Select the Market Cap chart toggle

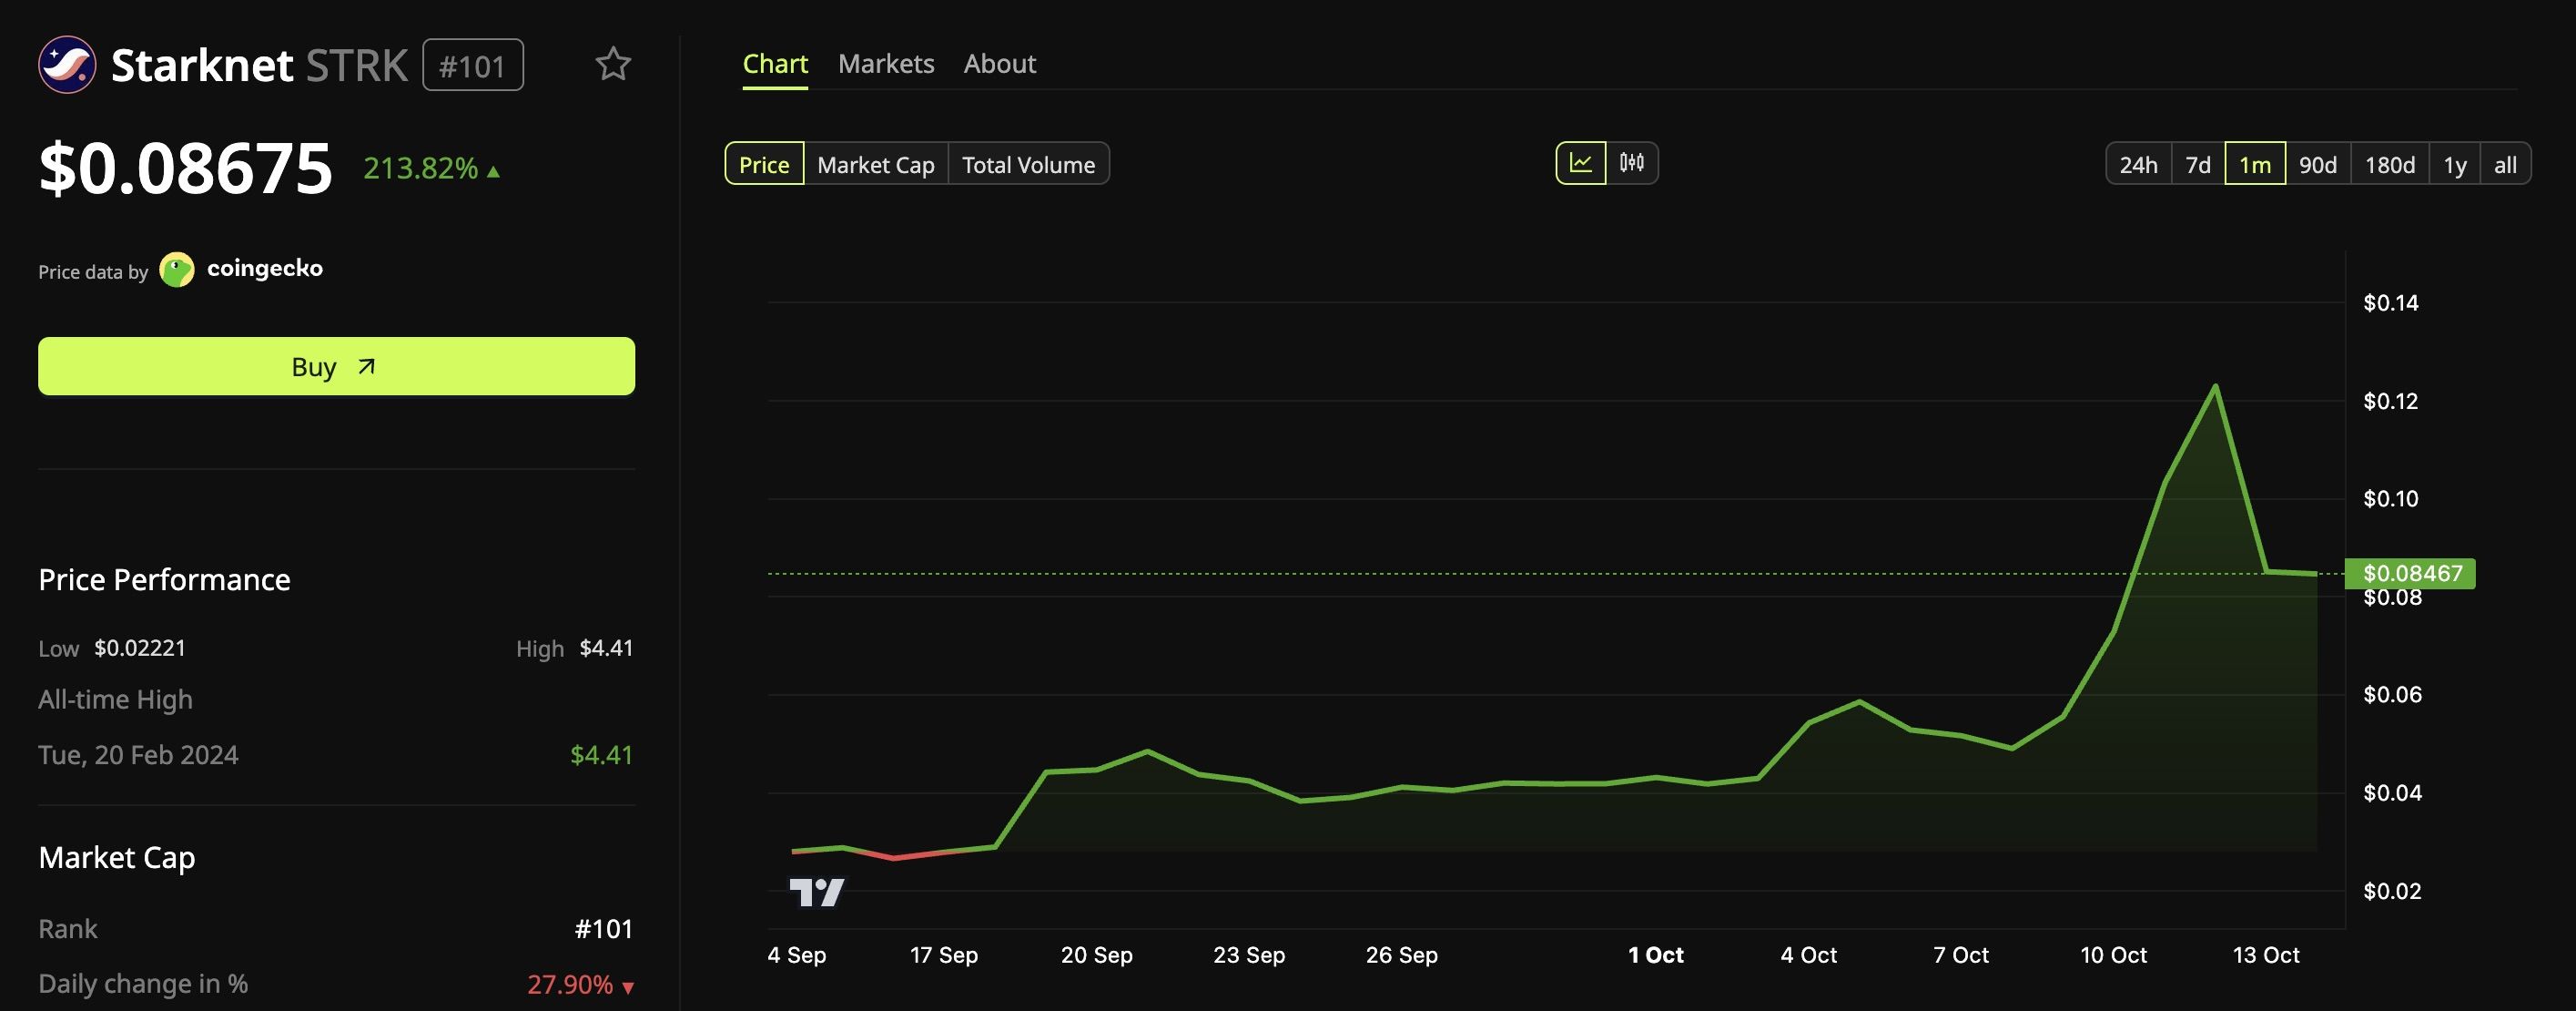pos(876,164)
